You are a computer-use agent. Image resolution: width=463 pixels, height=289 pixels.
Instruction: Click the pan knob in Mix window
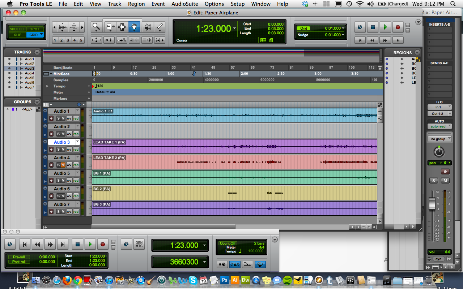(439, 152)
